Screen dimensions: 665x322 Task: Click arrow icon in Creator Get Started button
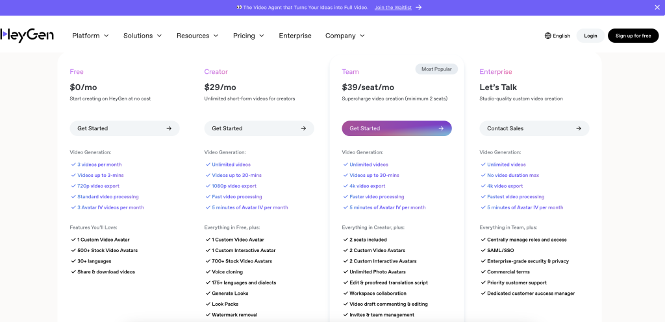pos(303,128)
